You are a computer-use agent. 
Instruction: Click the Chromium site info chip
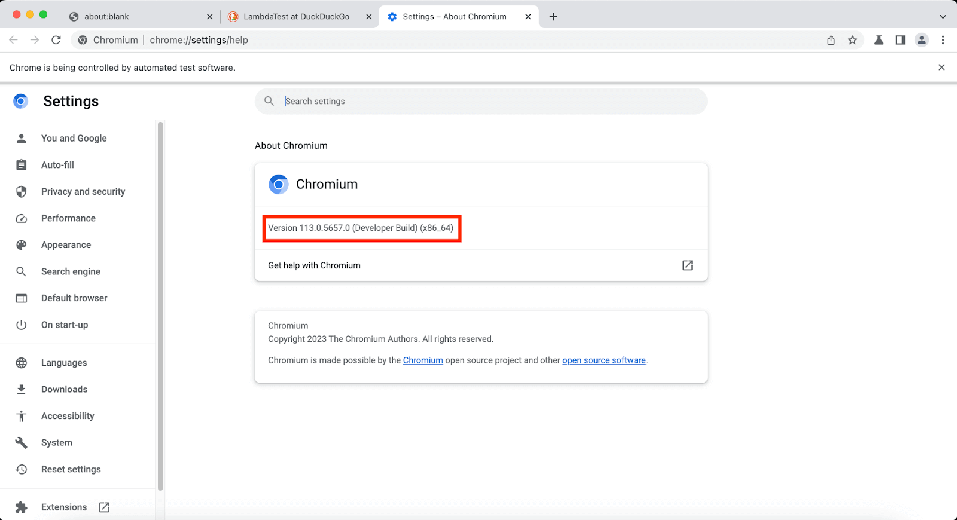(x=108, y=40)
